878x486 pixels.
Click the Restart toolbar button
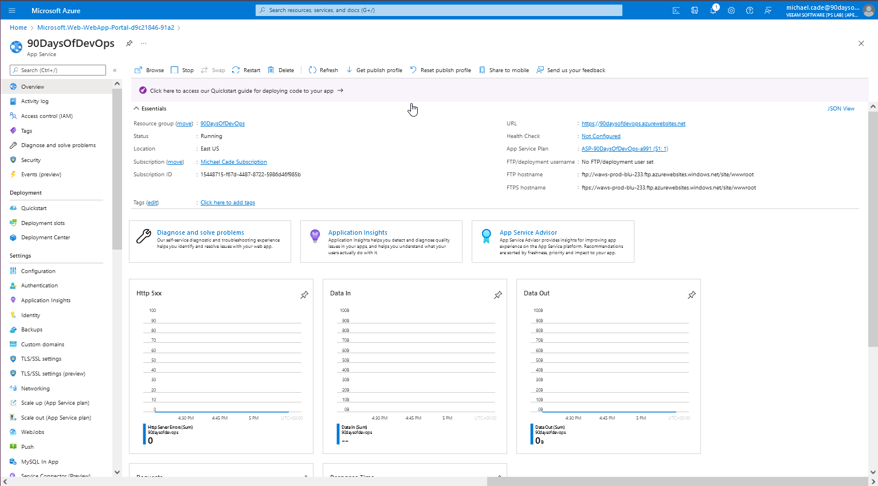pyautogui.click(x=246, y=70)
